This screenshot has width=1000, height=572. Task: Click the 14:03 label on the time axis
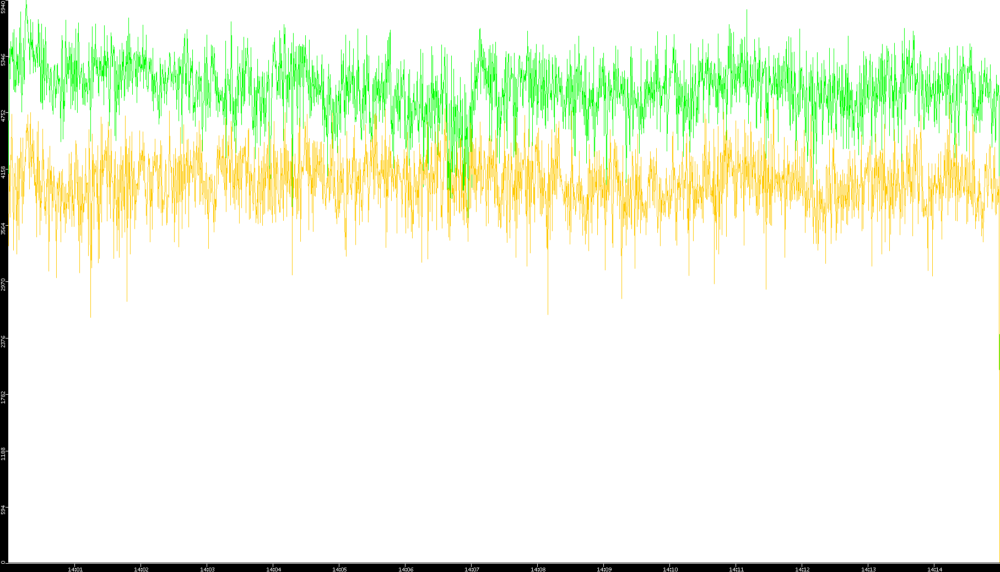click(207, 569)
